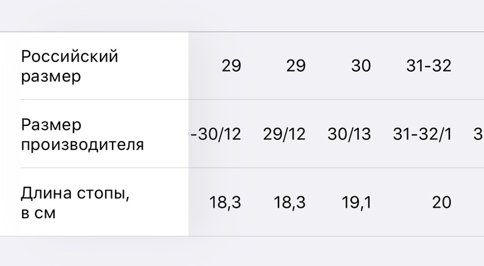
Task: Select foot length 18,3 below '-30/12'
Action: click(x=225, y=203)
